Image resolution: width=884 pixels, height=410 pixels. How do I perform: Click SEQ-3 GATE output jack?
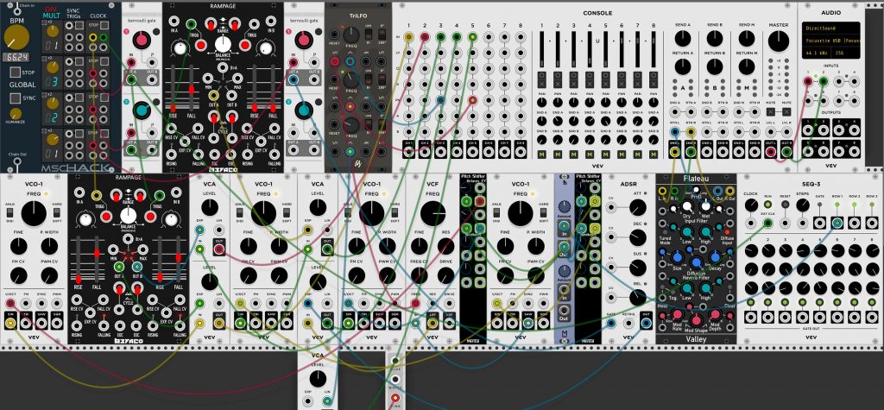[820, 223]
